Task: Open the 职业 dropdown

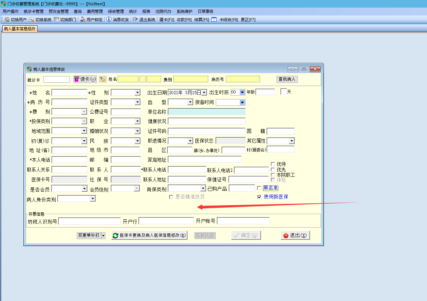Action: point(138,121)
